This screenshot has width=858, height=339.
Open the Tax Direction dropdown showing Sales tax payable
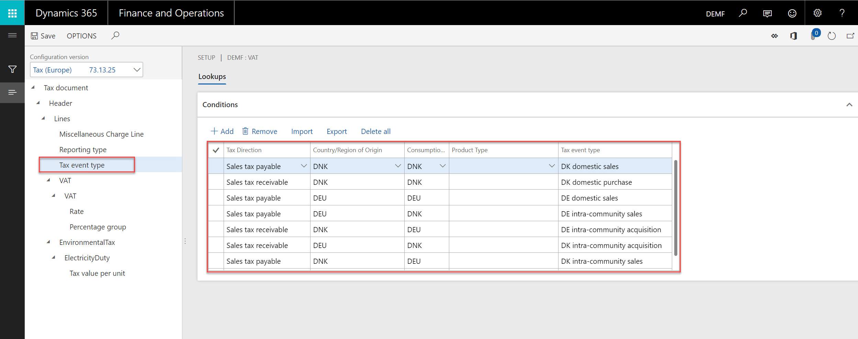tap(304, 166)
